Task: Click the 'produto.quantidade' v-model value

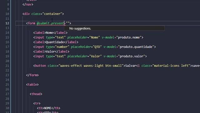Action: tap(136, 47)
